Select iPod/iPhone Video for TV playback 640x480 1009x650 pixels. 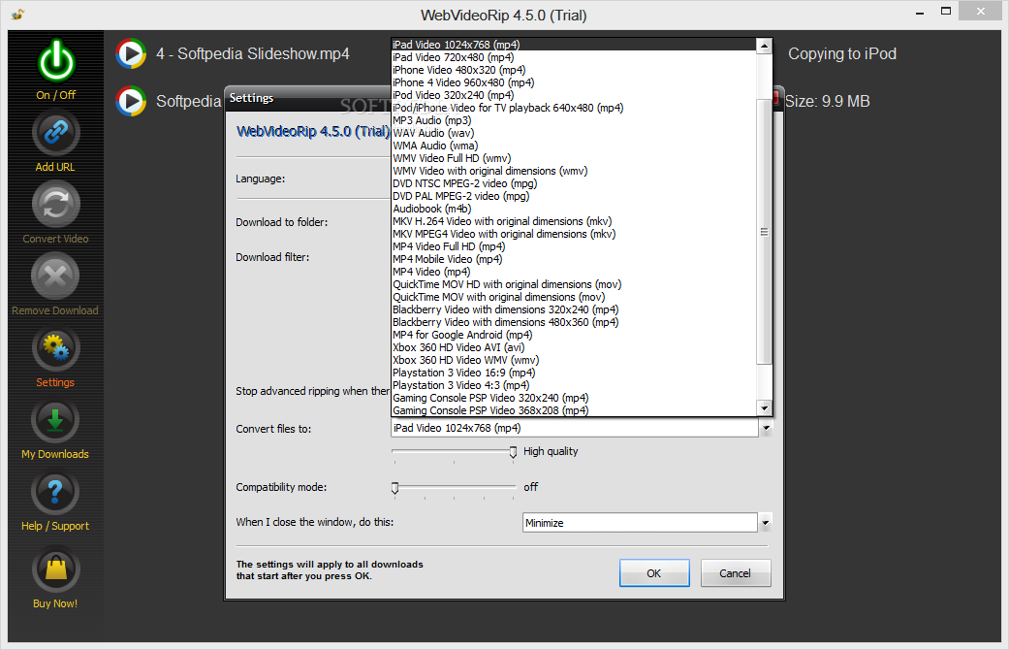574,108
